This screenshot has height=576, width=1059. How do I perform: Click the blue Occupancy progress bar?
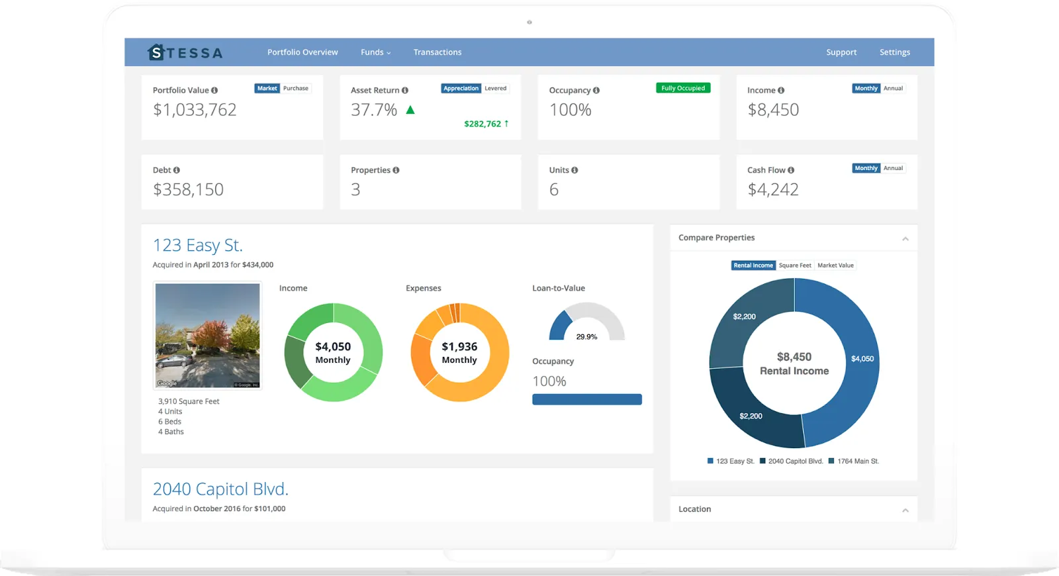[x=587, y=399]
